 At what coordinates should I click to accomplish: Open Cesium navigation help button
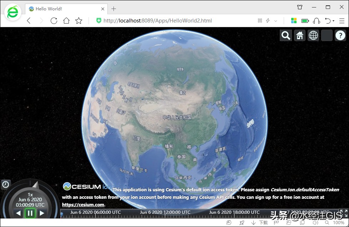pos(340,35)
